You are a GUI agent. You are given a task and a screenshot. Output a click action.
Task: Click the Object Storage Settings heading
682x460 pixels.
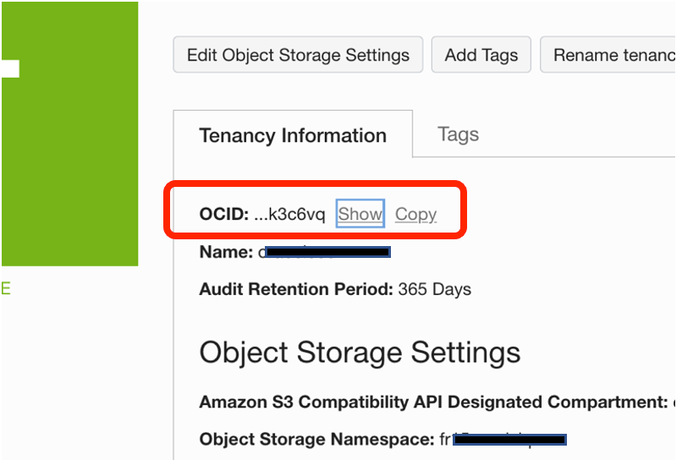tap(360, 352)
